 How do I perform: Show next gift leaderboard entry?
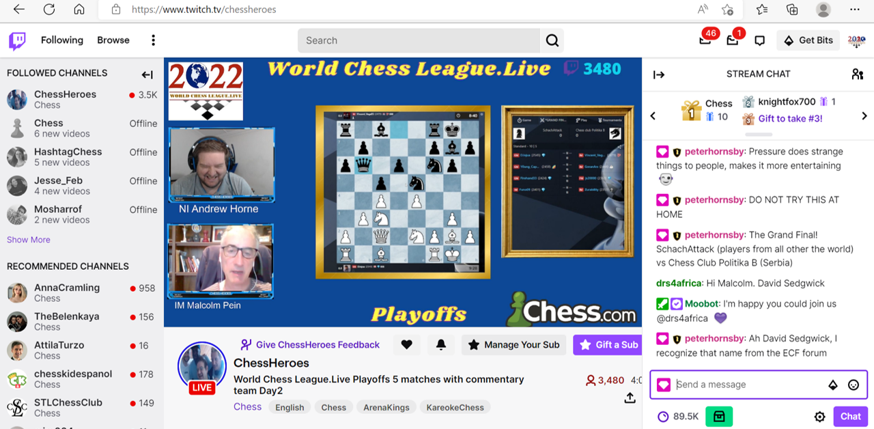click(864, 116)
